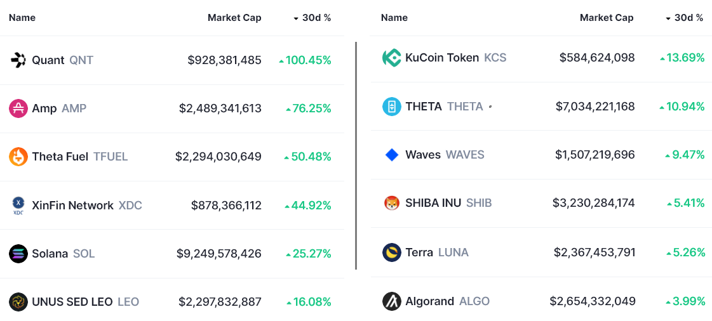Click the small marker beside THETA ticker
The height and width of the screenshot is (321, 712).
(490, 107)
